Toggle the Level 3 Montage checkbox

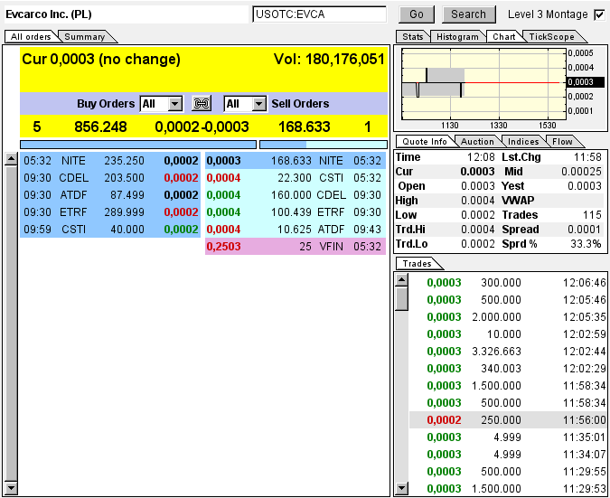pyautogui.click(x=599, y=14)
